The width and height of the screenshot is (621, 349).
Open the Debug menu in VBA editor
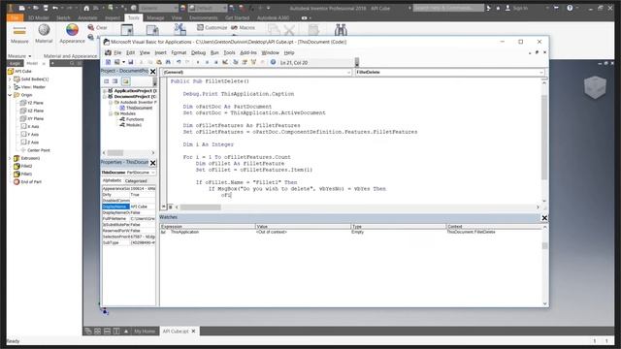198,52
